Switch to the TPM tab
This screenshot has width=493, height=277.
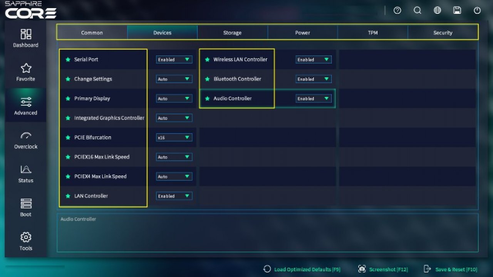(x=372, y=32)
